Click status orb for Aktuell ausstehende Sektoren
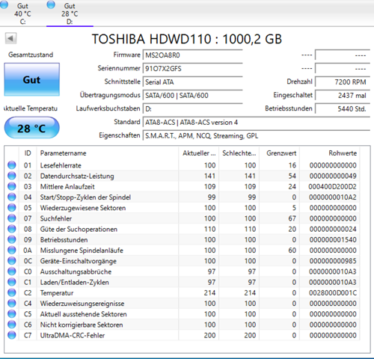Viewport: 374px width, 359px height. click(12, 314)
